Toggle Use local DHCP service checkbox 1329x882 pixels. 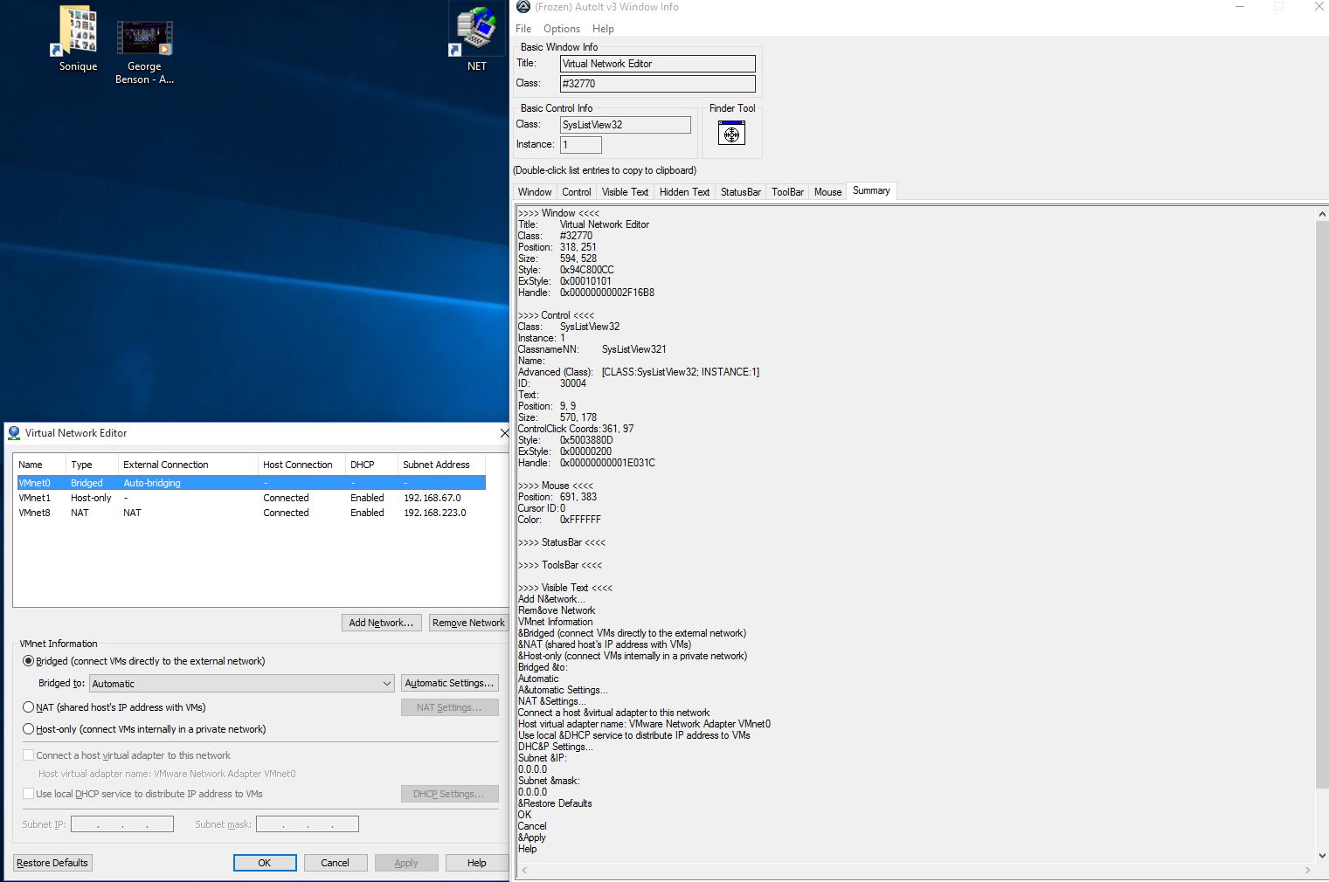(28, 794)
